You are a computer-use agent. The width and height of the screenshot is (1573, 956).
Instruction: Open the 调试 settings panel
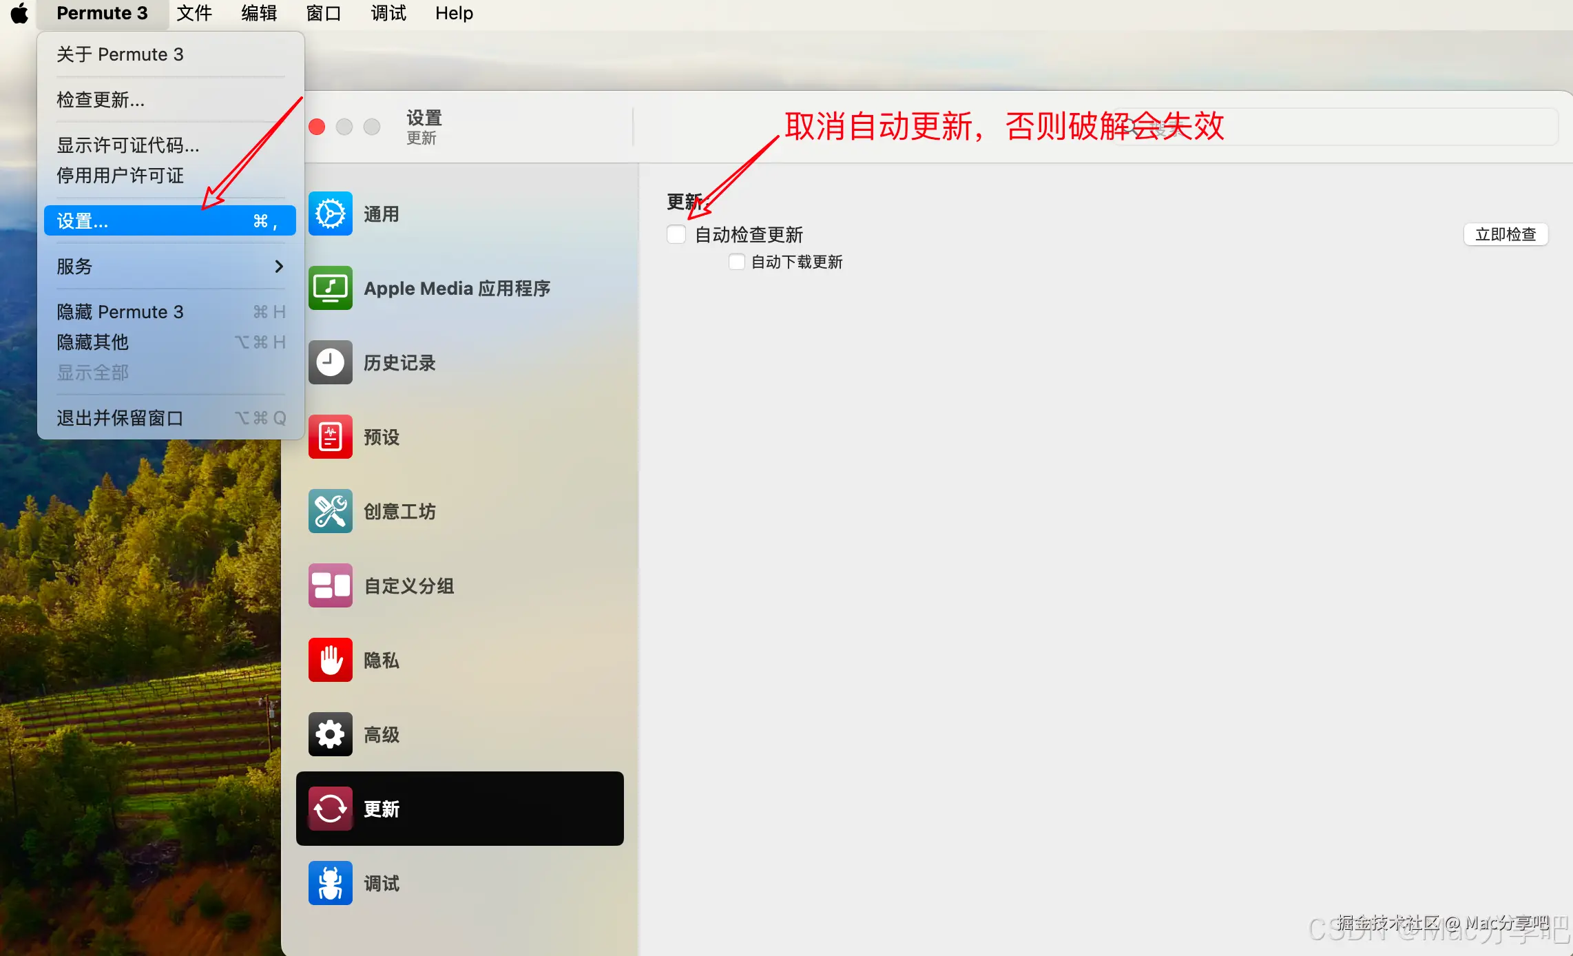(x=381, y=883)
